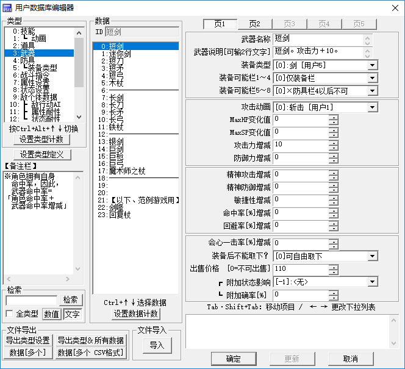Select data entry 1:迷你剑

pos(136,54)
